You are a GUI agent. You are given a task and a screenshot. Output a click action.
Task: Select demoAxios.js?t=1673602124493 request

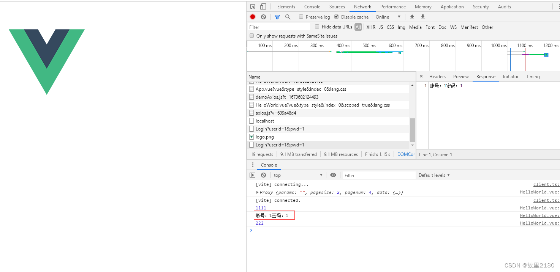[x=328, y=97]
